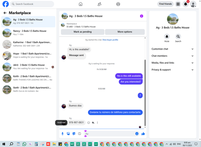The height and width of the screenshot is (147, 201).
Task: Expand Privacy & support section
Action: pyautogui.click(x=172, y=70)
